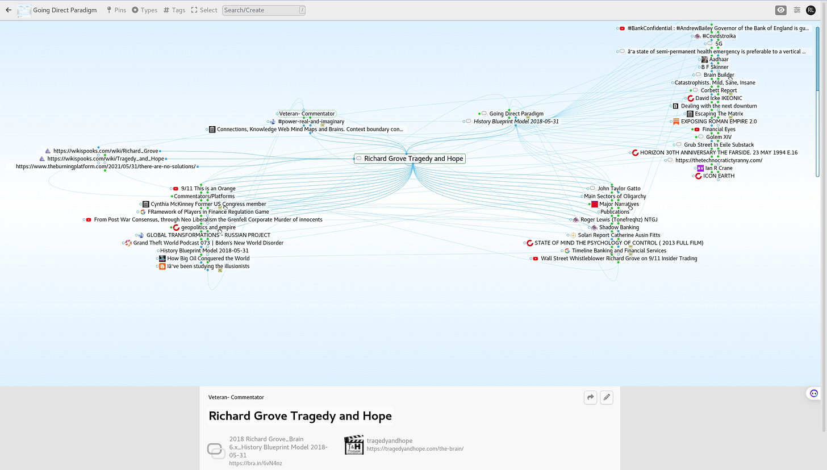Viewport: 827px width, 470px height.
Task: Click institution icon beside Cynthia McKinney
Action: pyautogui.click(x=146, y=204)
